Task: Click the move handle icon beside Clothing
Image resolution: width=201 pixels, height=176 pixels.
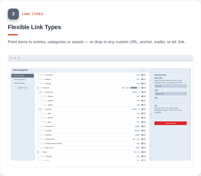Action: coord(44,109)
